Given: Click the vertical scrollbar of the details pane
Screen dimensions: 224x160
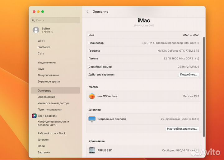Looking at the screenshot, I should coord(204,87).
